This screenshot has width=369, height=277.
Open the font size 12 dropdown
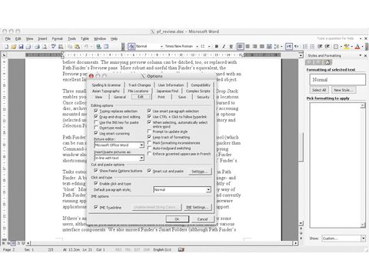(209, 46)
